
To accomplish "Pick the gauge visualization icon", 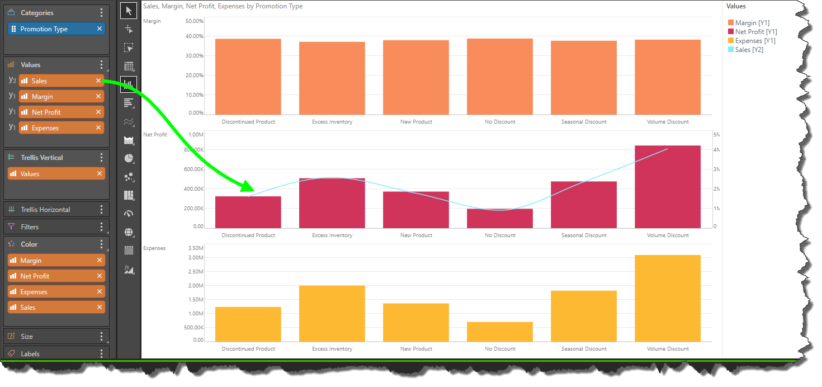I will click(129, 214).
